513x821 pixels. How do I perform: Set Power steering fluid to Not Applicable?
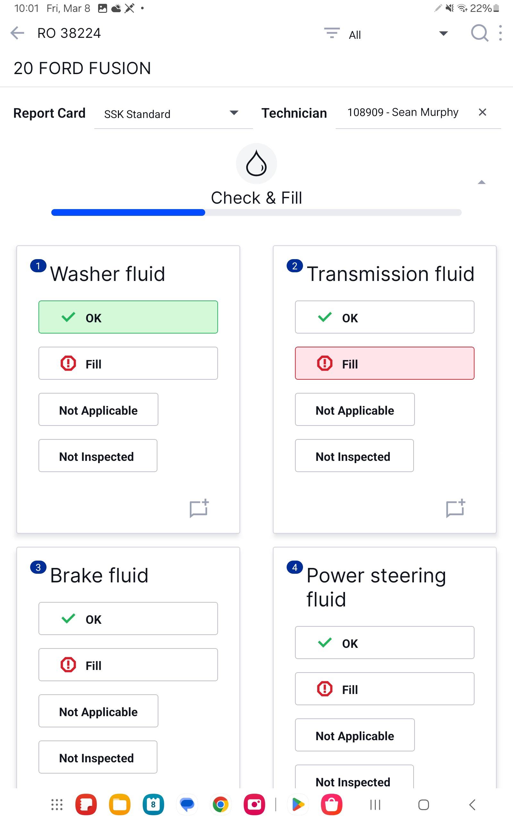[x=355, y=735]
